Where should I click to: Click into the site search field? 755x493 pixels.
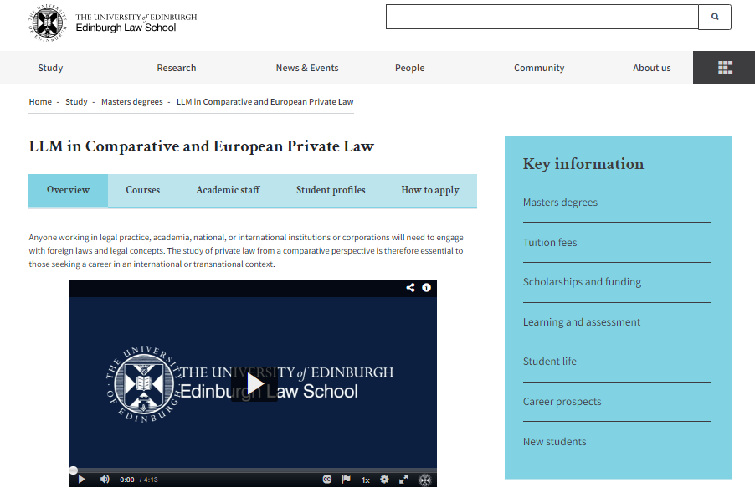[x=541, y=17]
